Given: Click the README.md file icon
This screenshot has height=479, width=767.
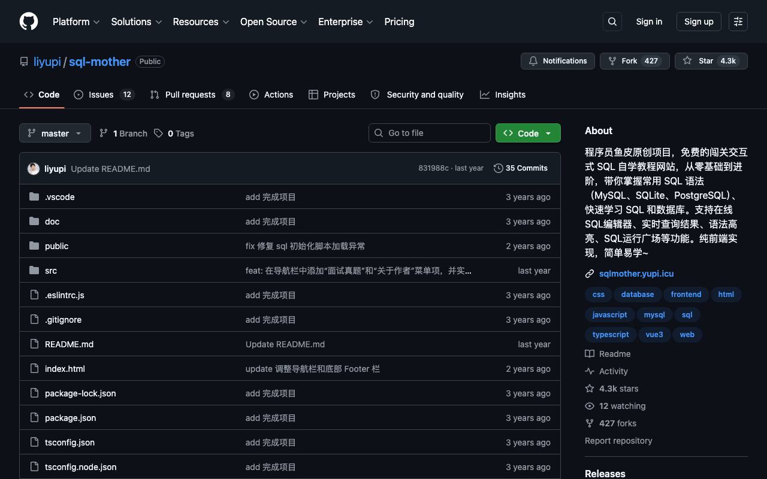Looking at the screenshot, I should click(x=34, y=344).
